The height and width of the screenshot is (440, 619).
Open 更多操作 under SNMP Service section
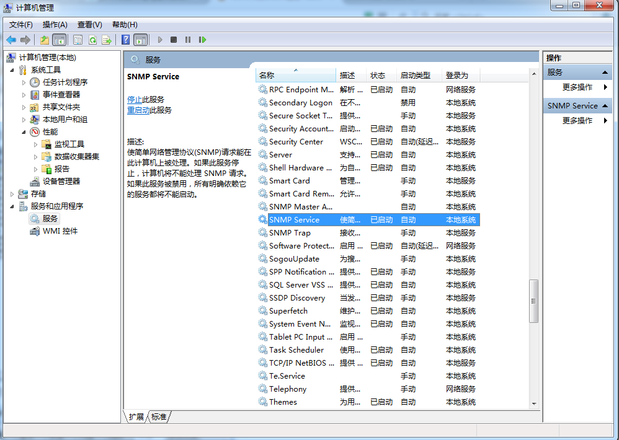point(577,121)
